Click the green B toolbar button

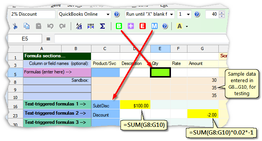119,26
